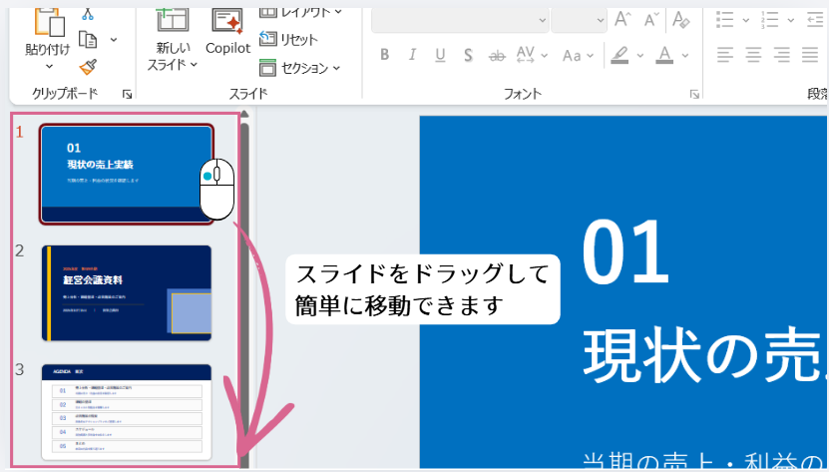829x472 pixels.
Task: Select slide 1 thumbnail 現状の売上実績
Action: [127, 174]
